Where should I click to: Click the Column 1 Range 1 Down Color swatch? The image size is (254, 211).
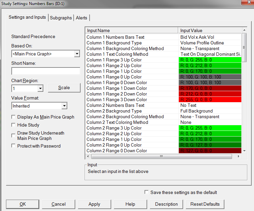[x=210, y=88]
